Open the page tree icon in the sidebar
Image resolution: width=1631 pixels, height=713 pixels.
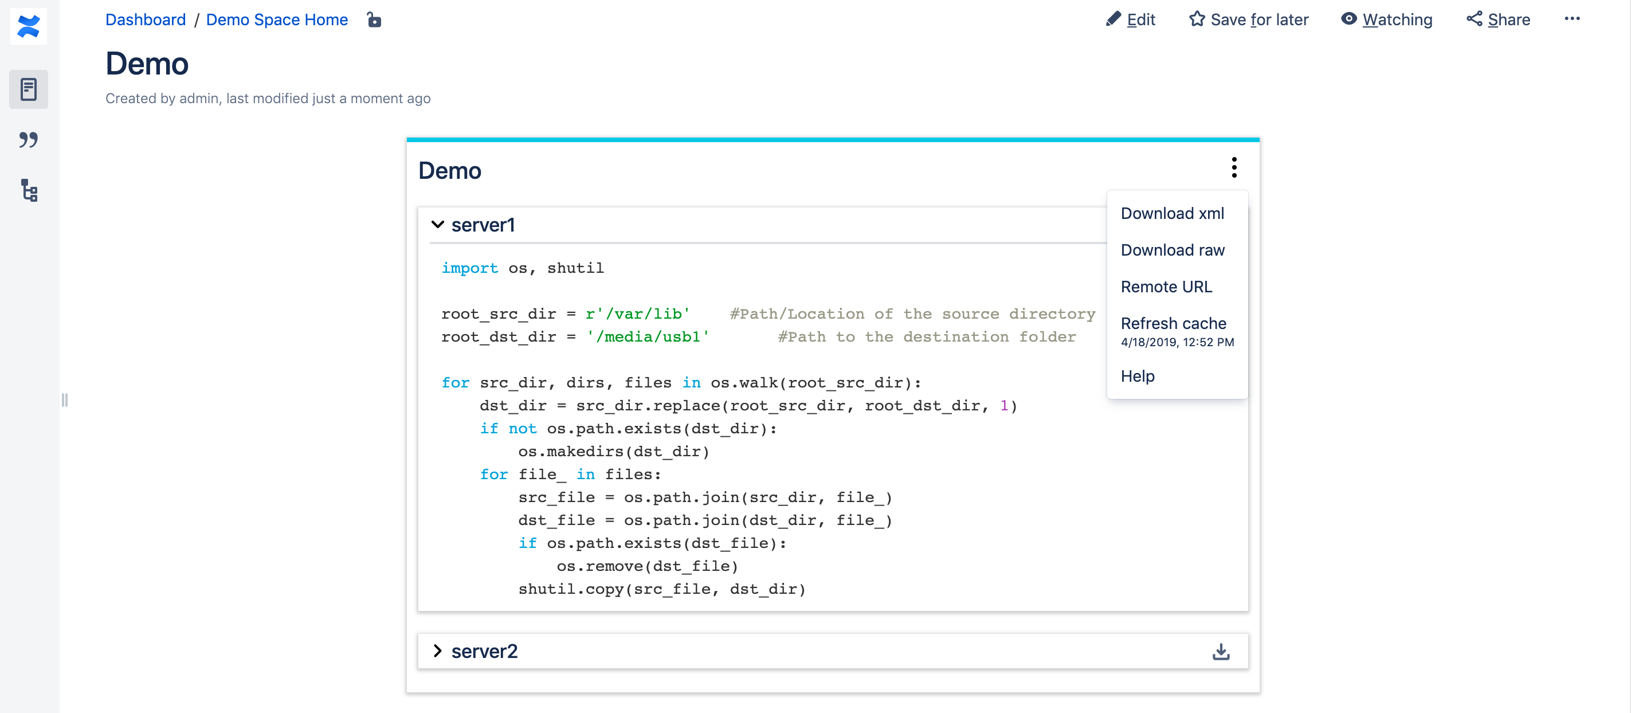click(29, 191)
